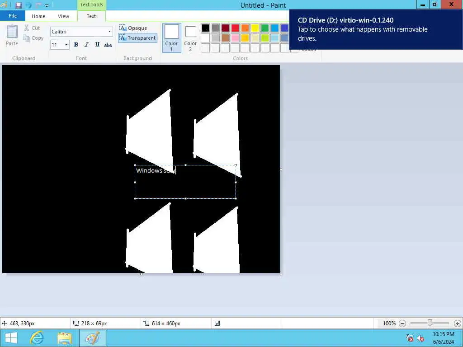The height and width of the screenshot is (347, 463).
Task: Click the file size disk icon in status bar
Action: [217, 324]
